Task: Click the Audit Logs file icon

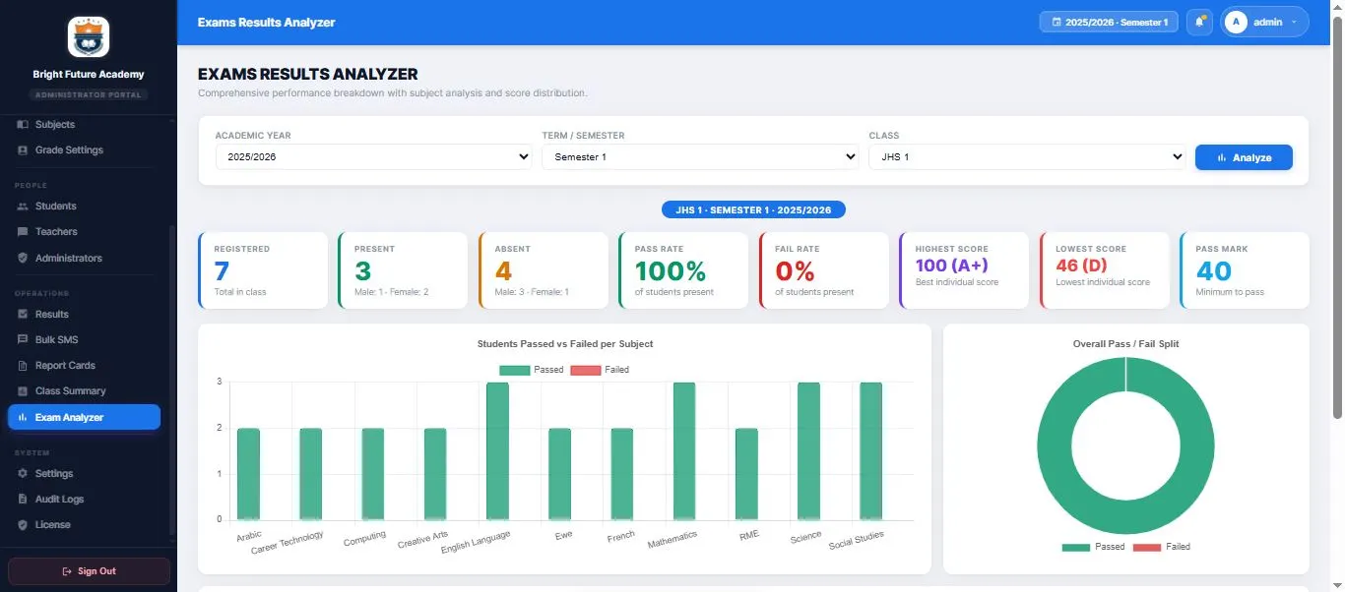Action: tap(23, 500)
